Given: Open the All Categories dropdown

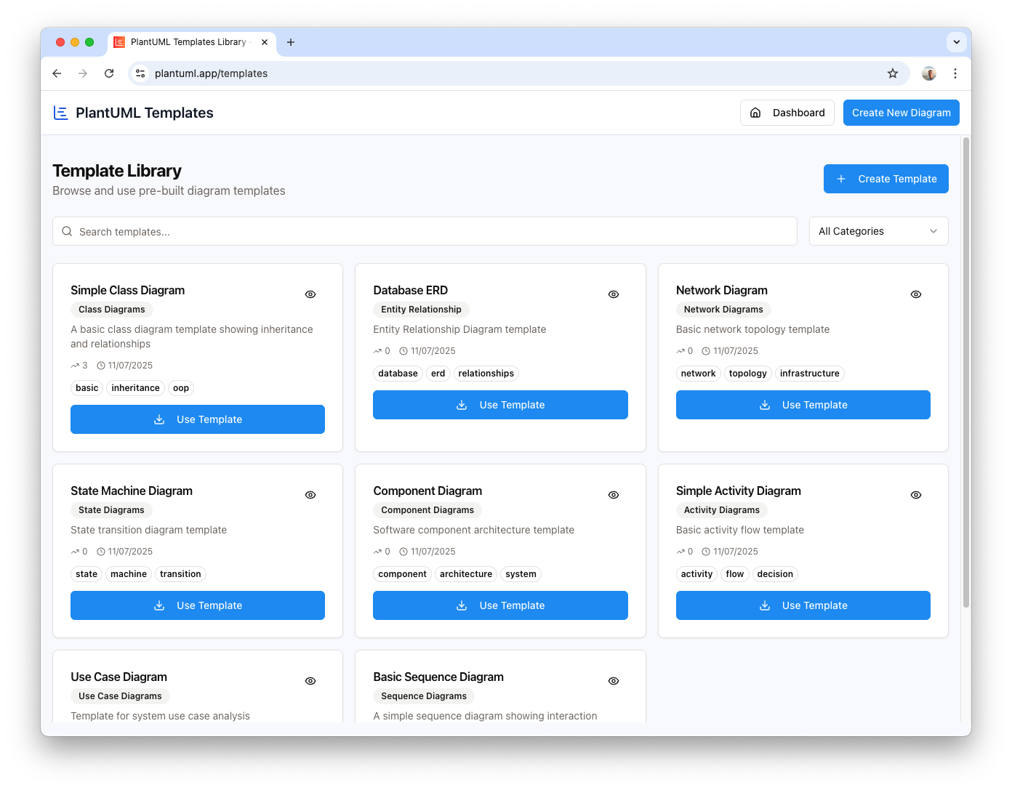Looking at the screenshot, I should coord(878,231).
